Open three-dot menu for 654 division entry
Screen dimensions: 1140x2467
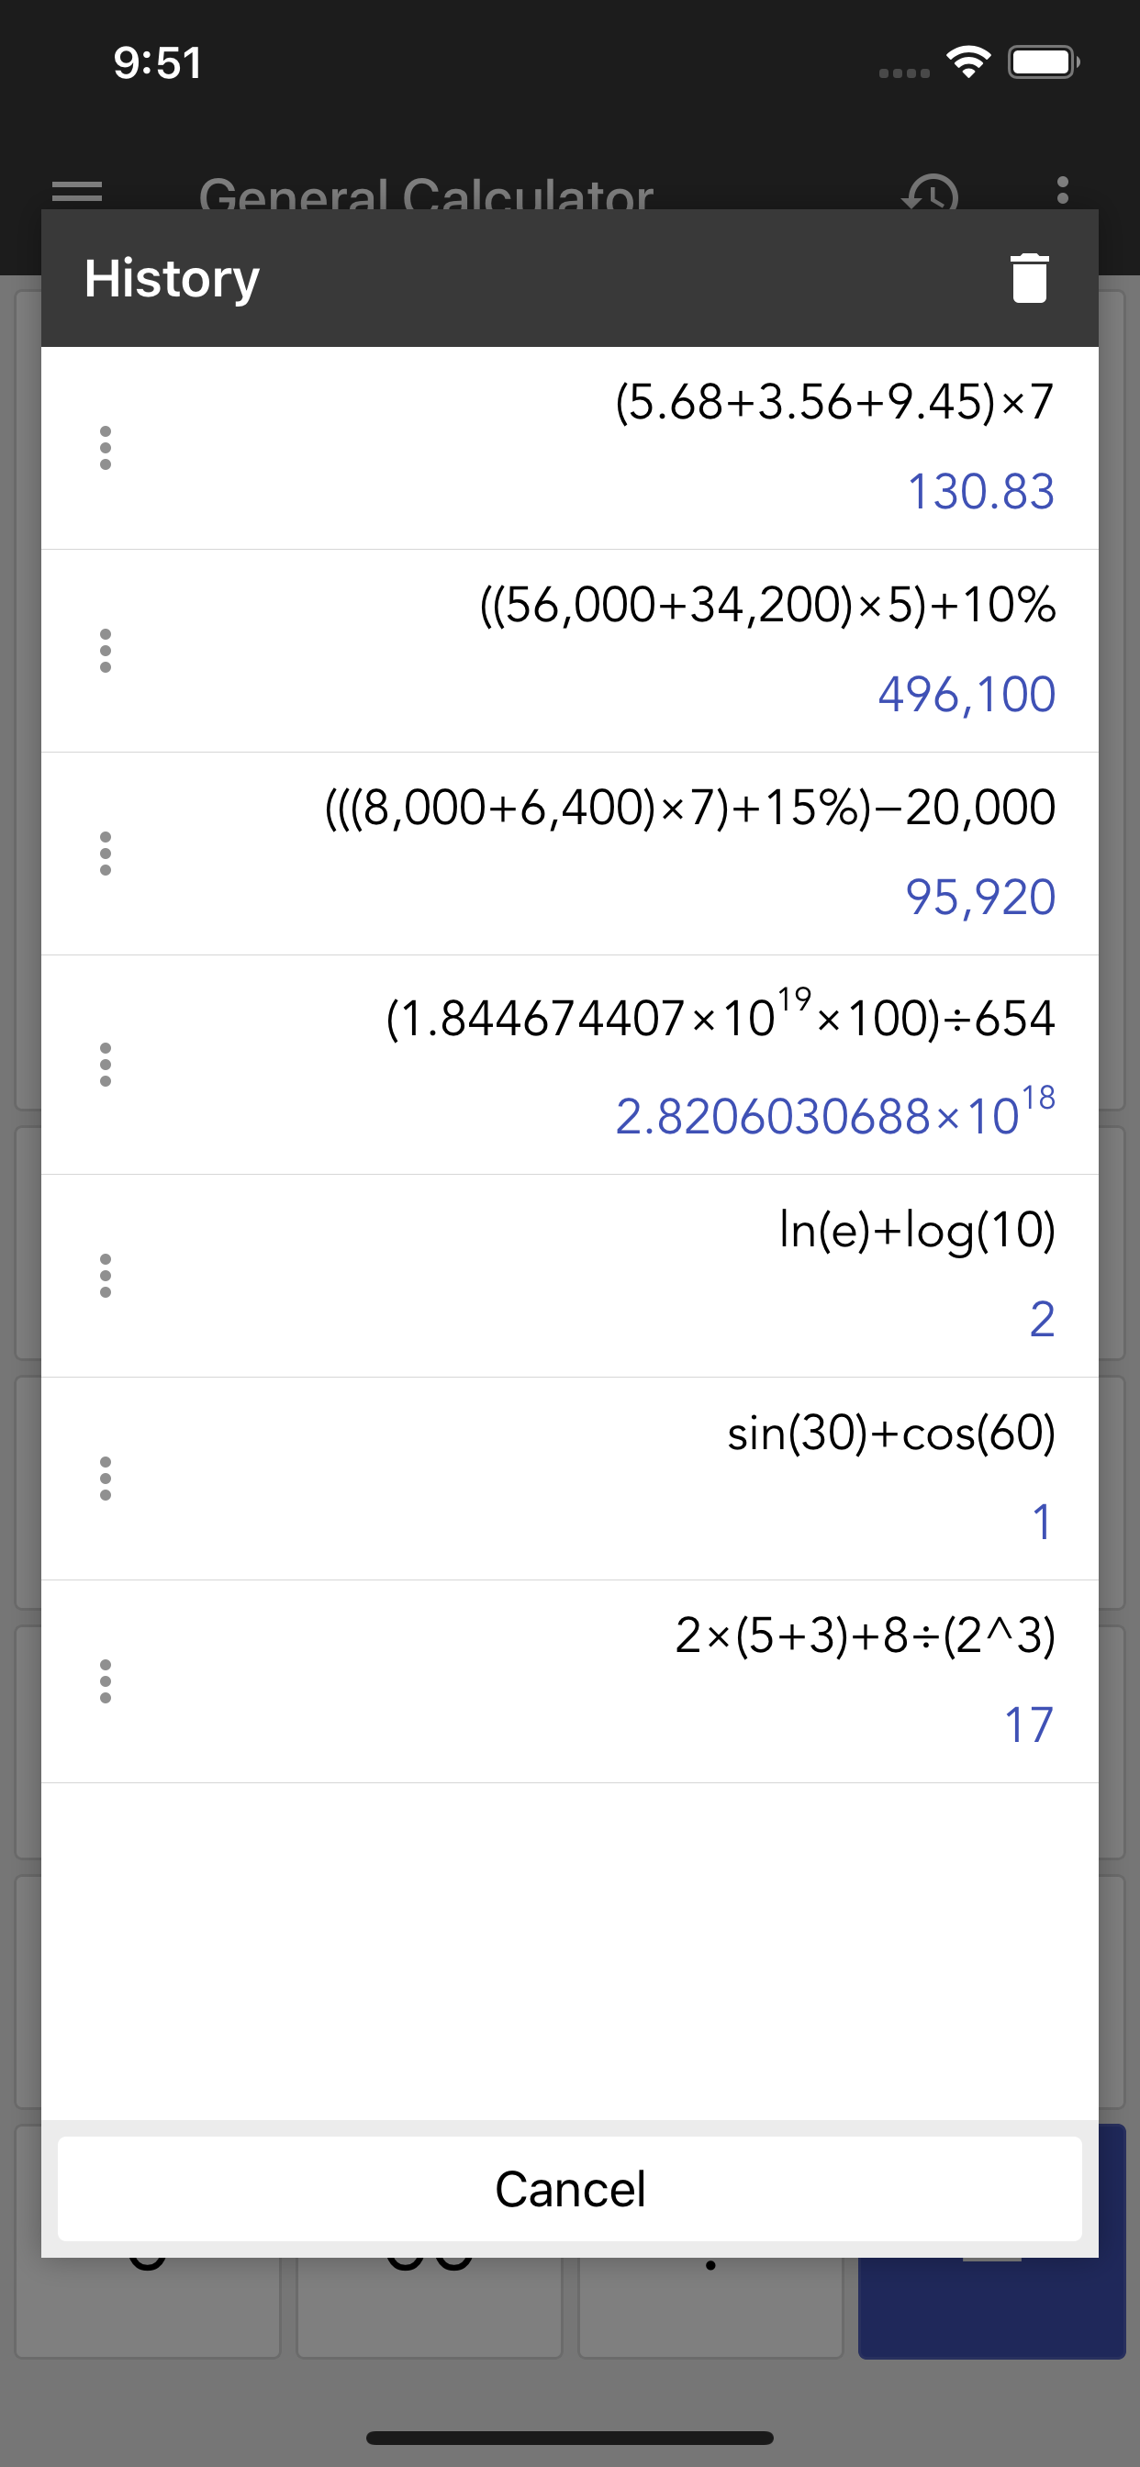[106, 1065]
